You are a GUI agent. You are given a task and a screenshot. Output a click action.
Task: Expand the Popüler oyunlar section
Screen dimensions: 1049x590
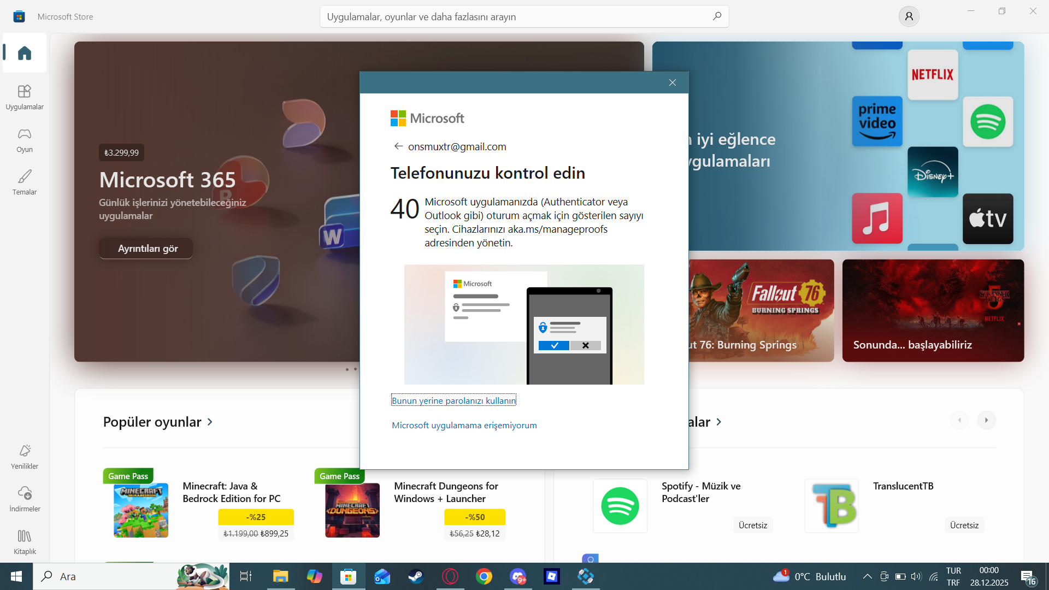coord(158,422)
